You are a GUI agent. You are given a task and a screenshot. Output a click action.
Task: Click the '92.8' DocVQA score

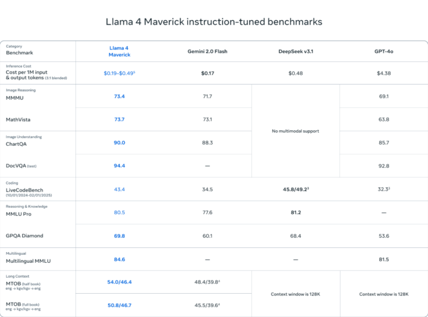click(x=384, y=166)
